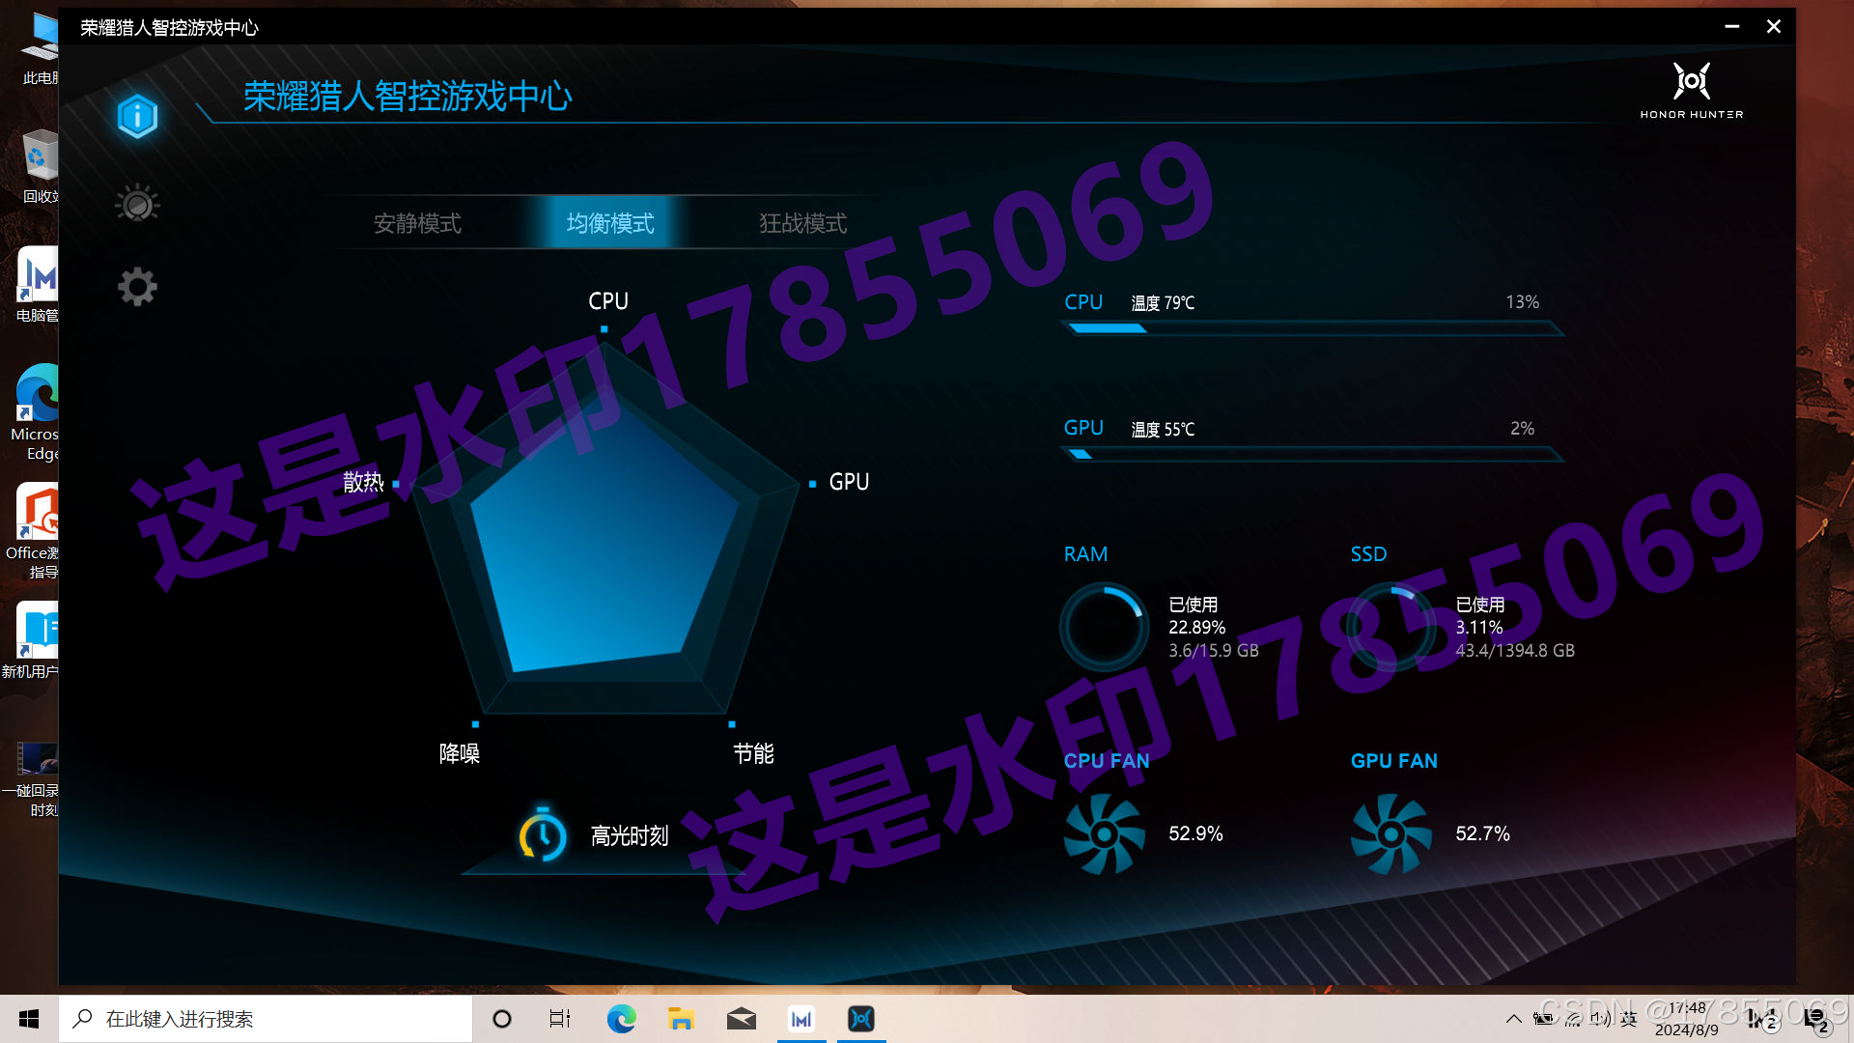Click the CPU usage progress bar

click(x=1311, y=328)
